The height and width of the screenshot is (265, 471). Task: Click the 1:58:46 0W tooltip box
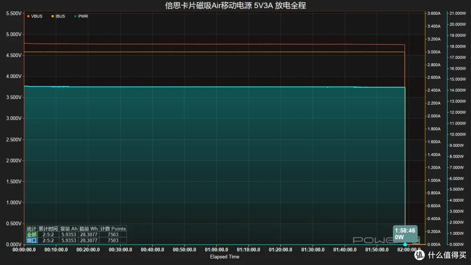[x=405, y=234]
